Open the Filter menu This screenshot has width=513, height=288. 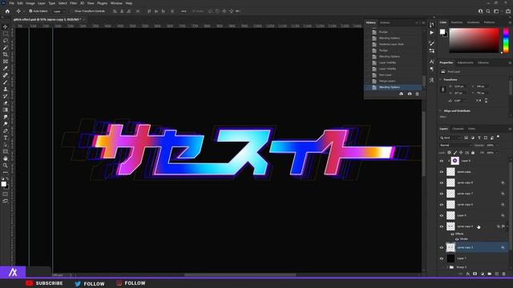coord(73,3)
